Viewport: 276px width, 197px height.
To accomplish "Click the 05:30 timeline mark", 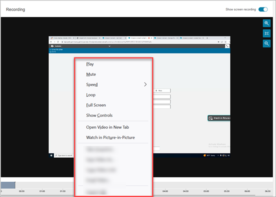I will tap(227, 191).
